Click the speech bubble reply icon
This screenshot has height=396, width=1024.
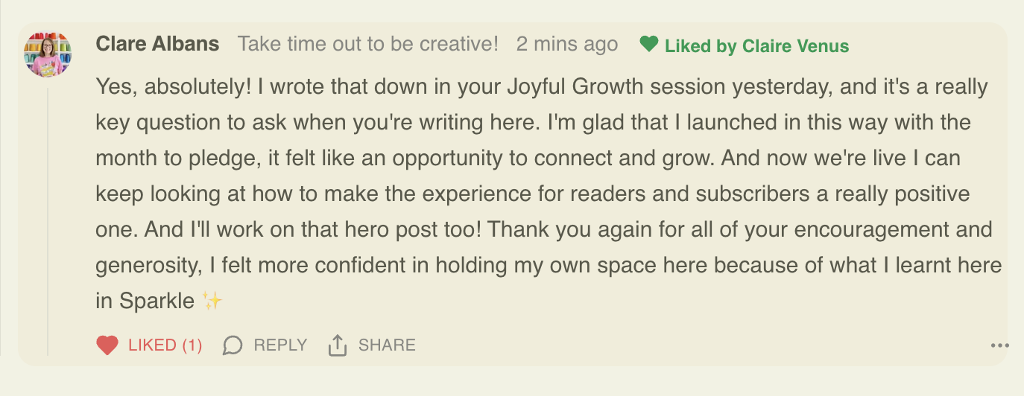(x=233, y=345)
